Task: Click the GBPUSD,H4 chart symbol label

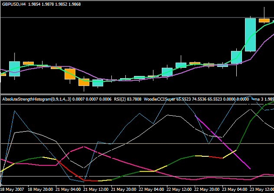Action: 14,4
